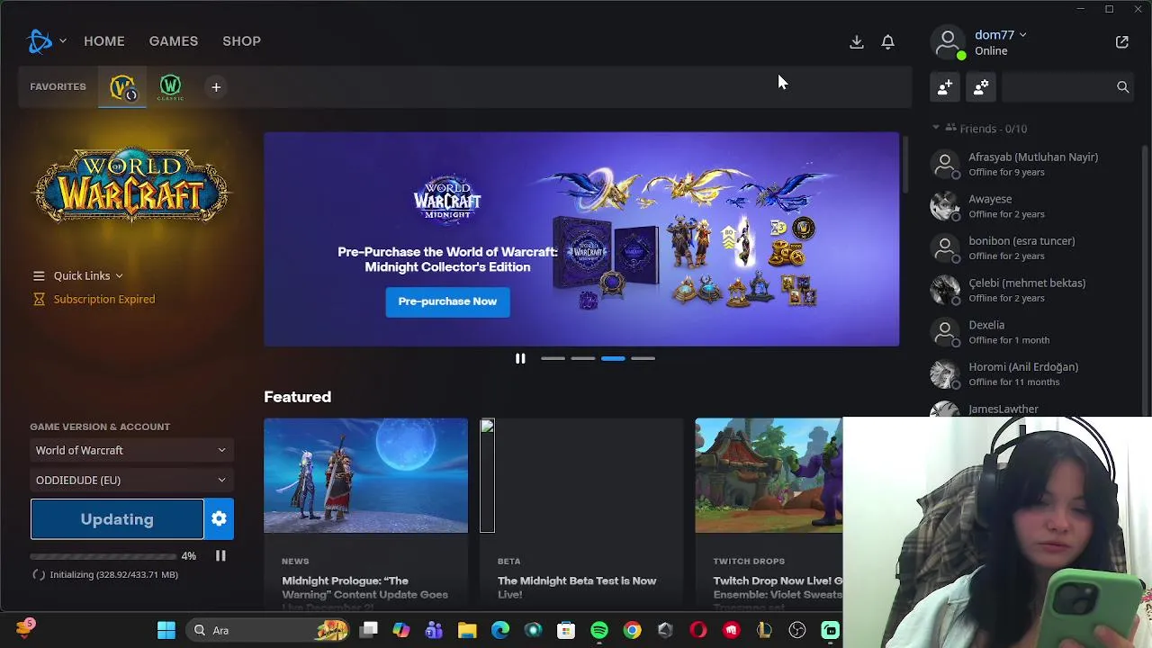Image resolution: width=1152 pixels, height=648 pixels.
Task: Go to GAMES tab
Action: [174, 41]
